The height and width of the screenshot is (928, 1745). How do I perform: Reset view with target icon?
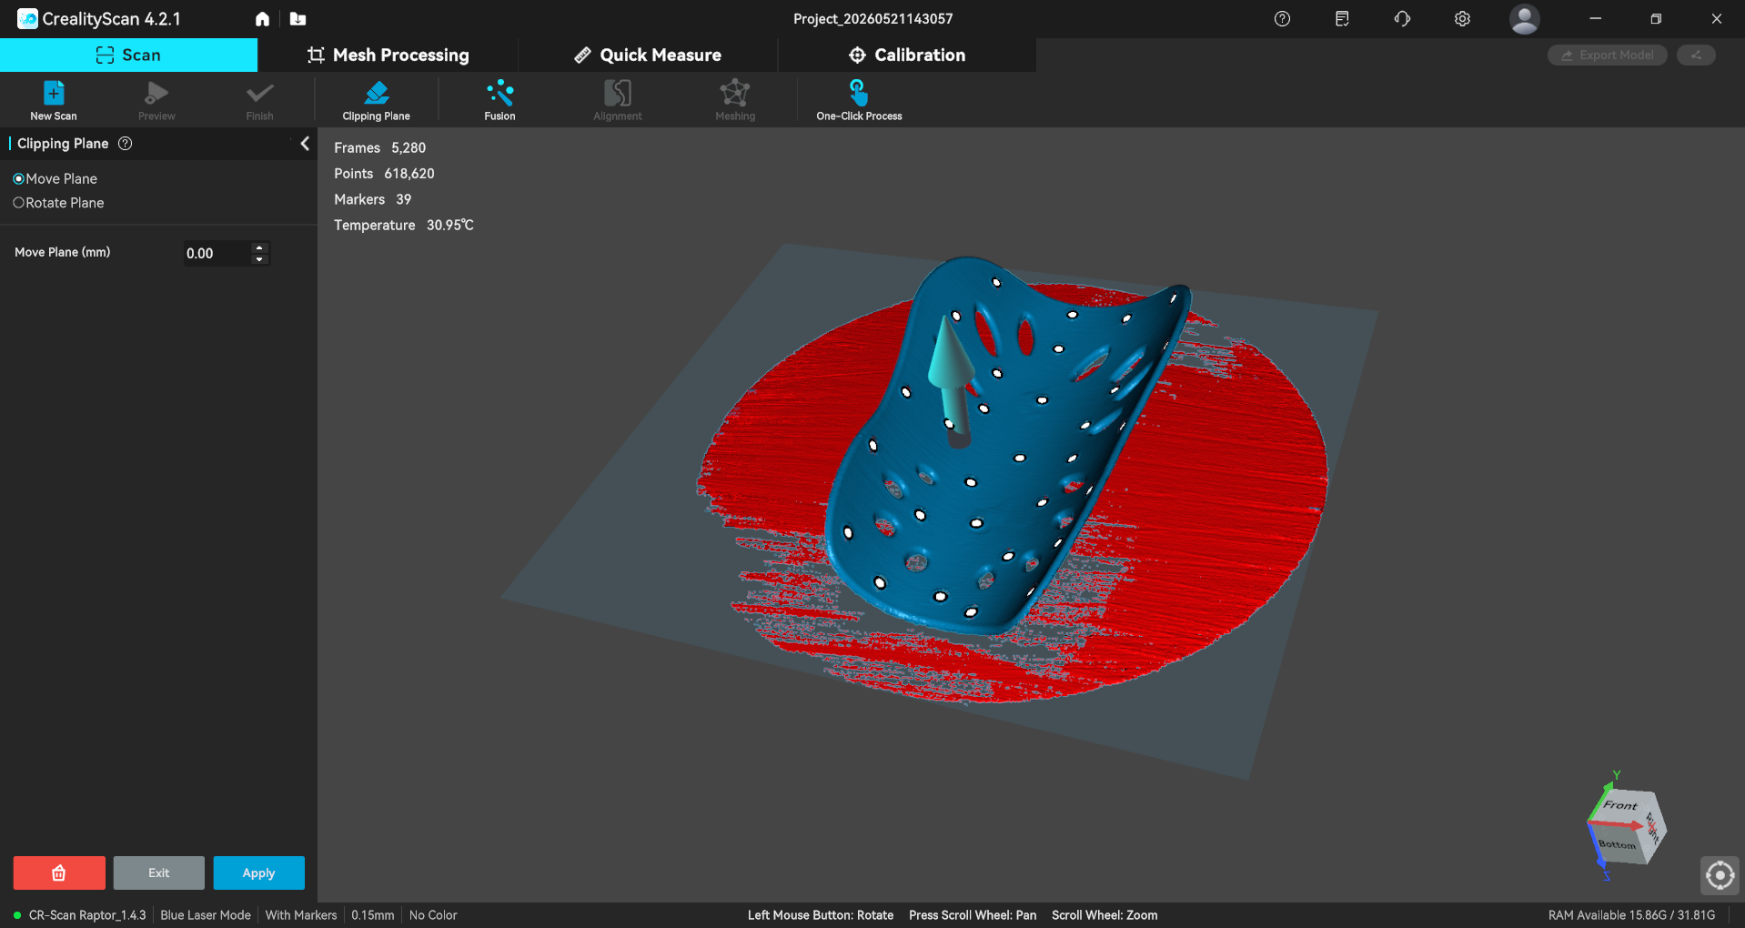point(1720,875)
